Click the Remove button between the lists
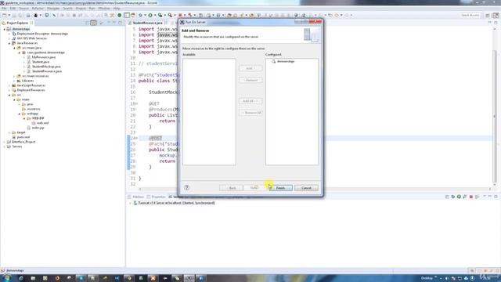 (250, 80)
